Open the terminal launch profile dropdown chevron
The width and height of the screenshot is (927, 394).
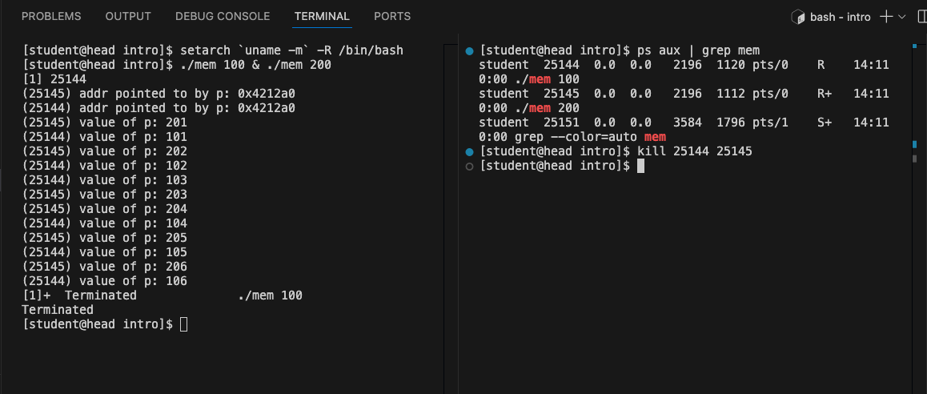(903, 17)
